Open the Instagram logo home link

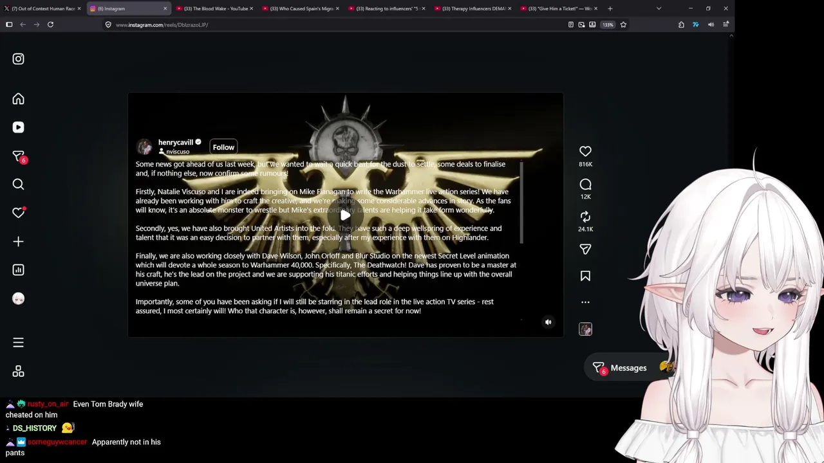tap(18, 59)
